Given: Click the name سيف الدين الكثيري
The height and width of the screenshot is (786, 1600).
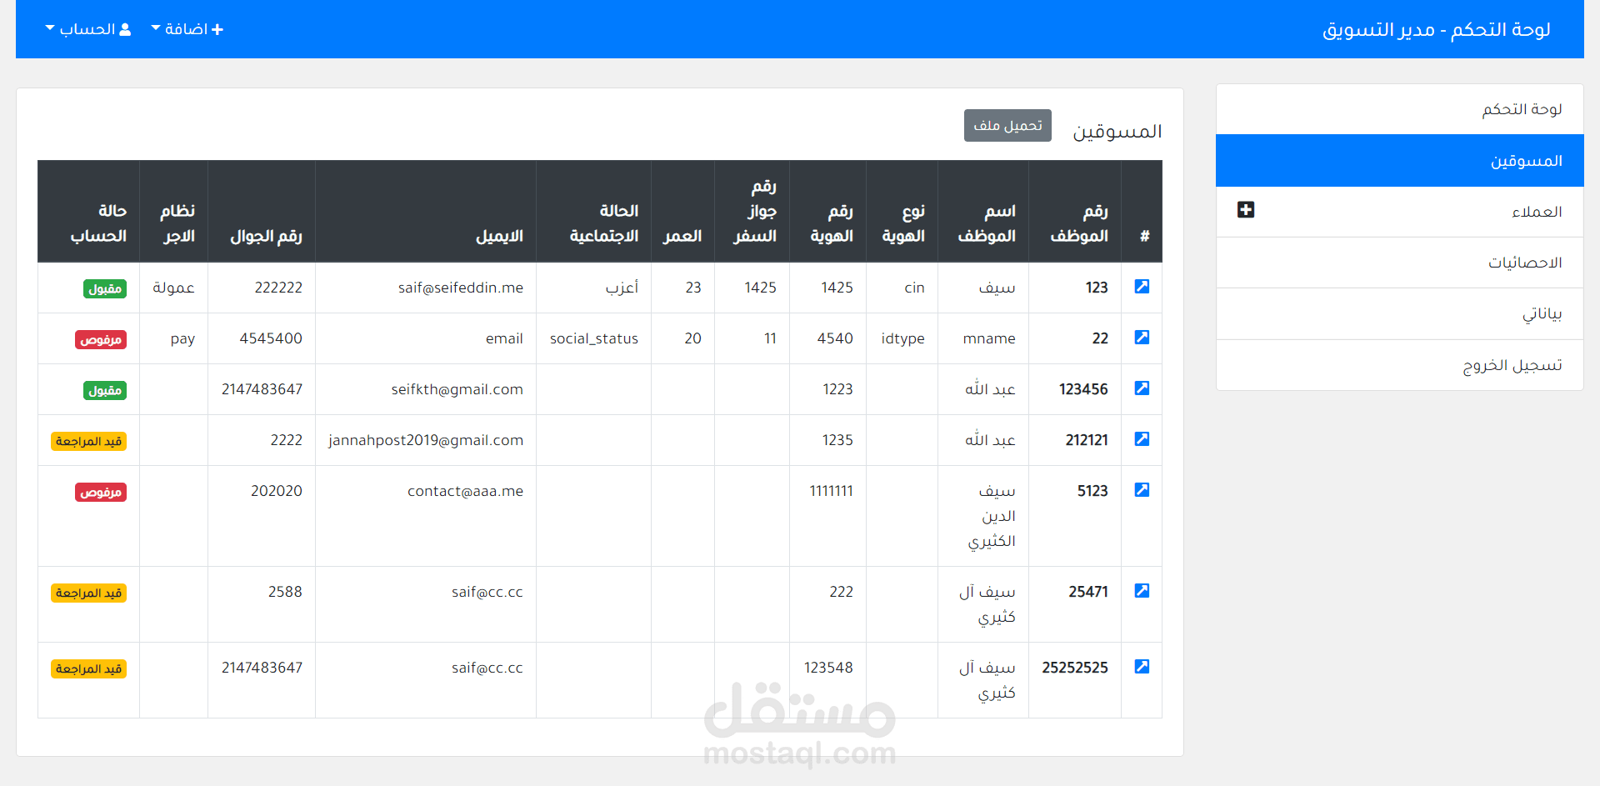Looking at the screenshot, I should tap(992, 516).
